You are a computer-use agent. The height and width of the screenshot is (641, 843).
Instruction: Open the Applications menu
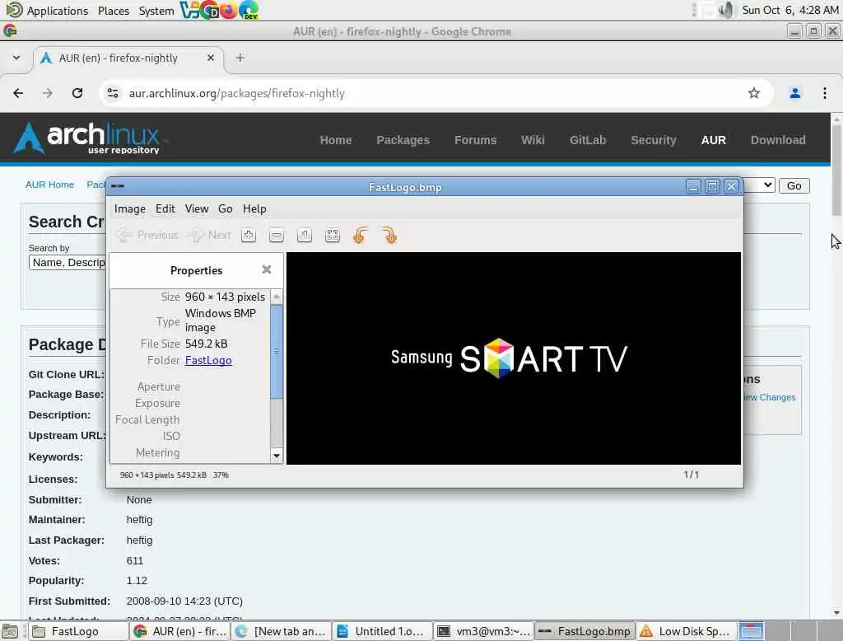[x=58, y=11]
